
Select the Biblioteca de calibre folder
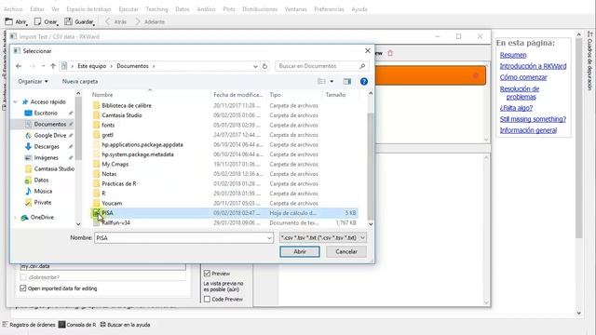(127, 105)
